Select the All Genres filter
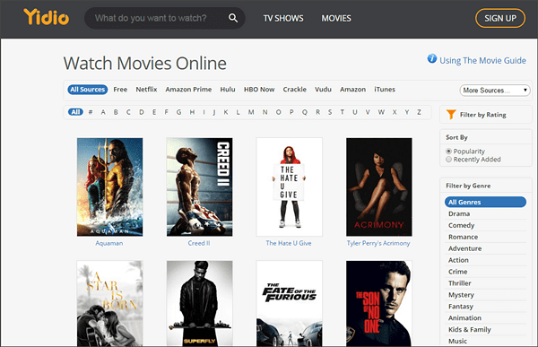The height and width of the screenshot is (347, 538). (x=485, y=202)
